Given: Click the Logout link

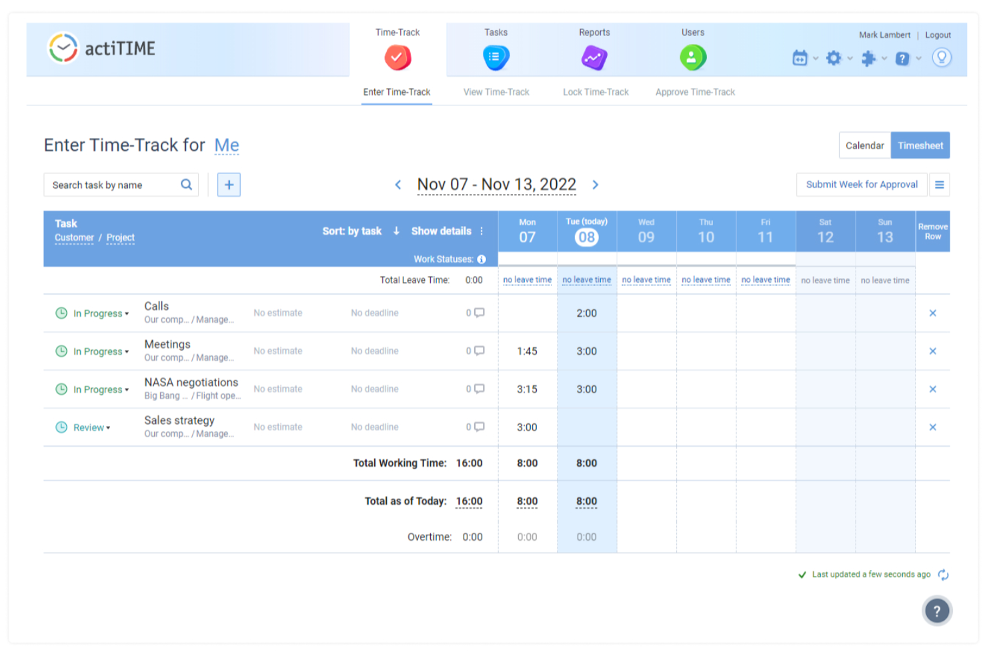Looking at the screenshot, I should [x=938, y=35].
